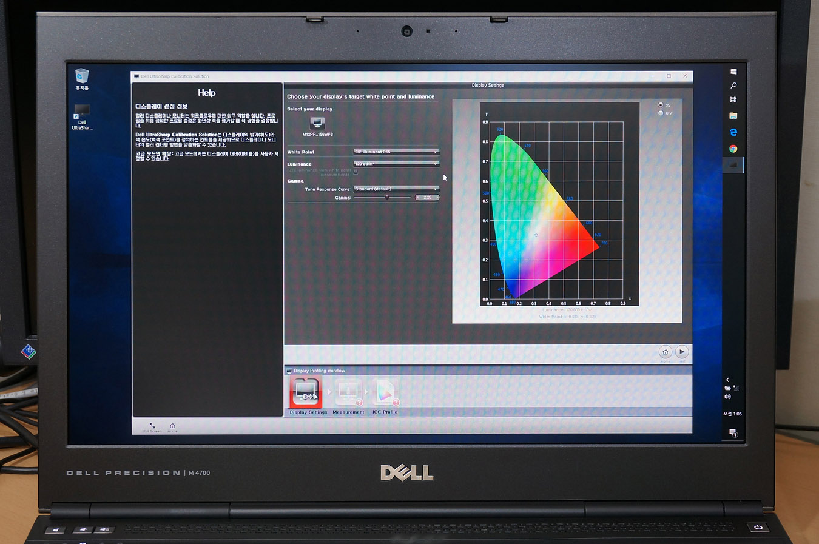The image size is (819, 544).
Task: Click the active calibration app taskbar button
Action: tap(733, 164)
